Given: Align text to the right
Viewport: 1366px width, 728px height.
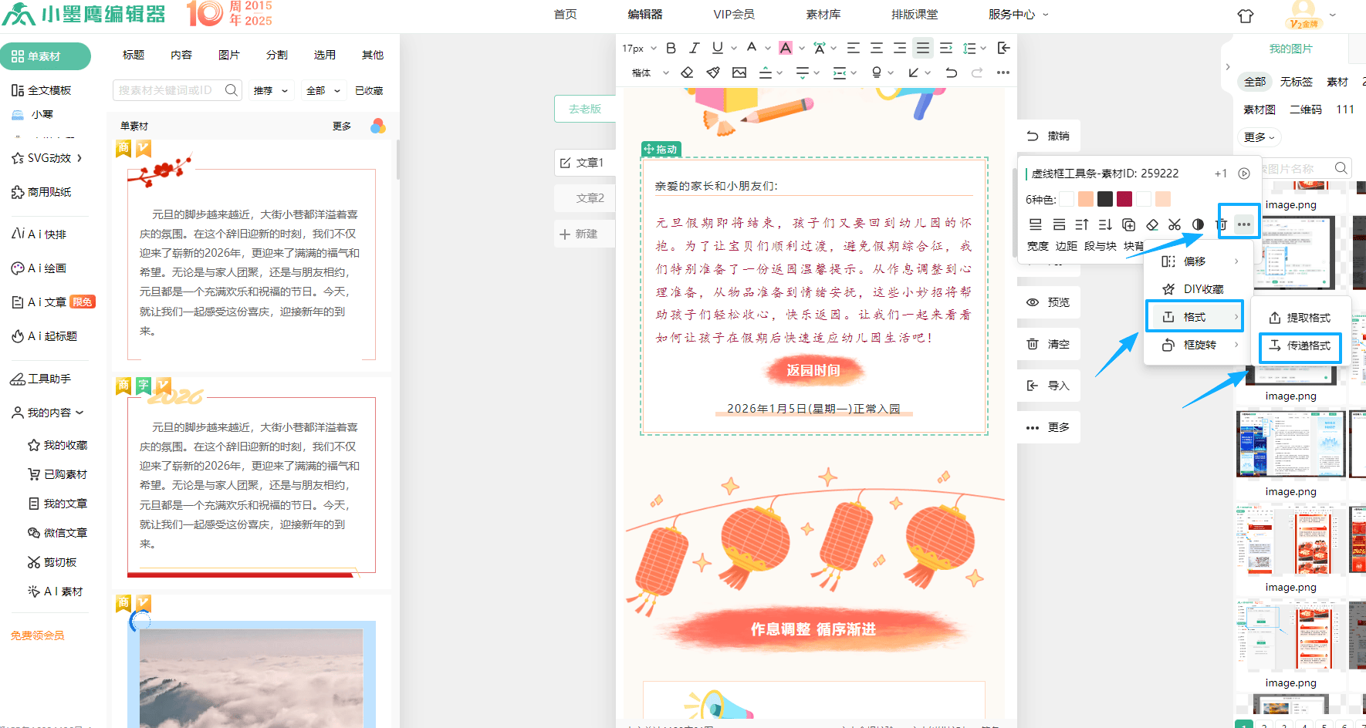Looking at the screenshot, I should pos(900,48).
